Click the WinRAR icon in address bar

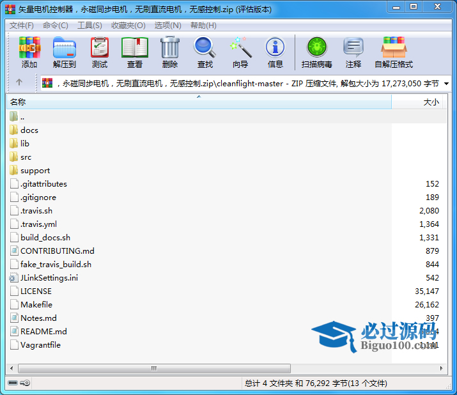coord(47,83)
